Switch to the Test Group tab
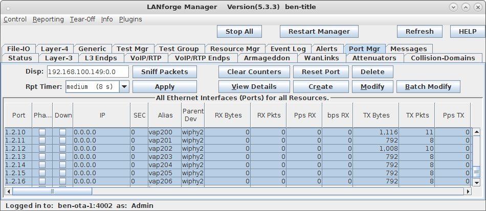 point(179,49)
